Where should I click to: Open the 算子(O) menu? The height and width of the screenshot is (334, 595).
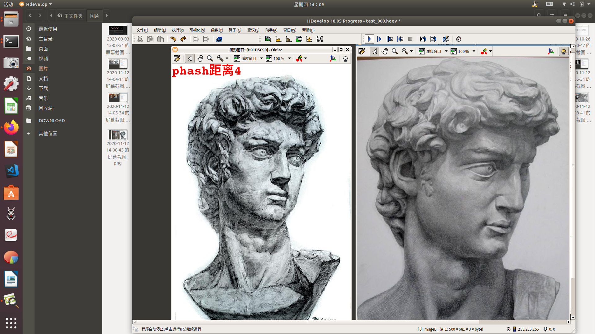pyautogui.click(x=235, y=30)
